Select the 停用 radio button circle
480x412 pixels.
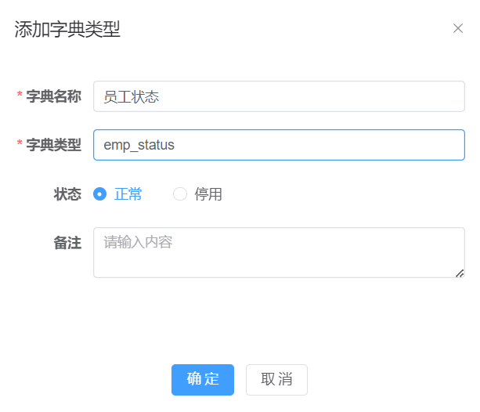[180, 194]
